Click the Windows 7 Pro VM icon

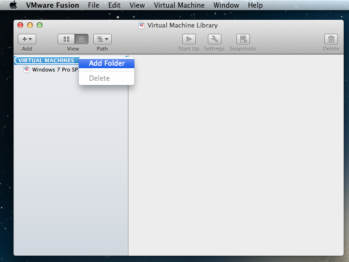[27, 70]
